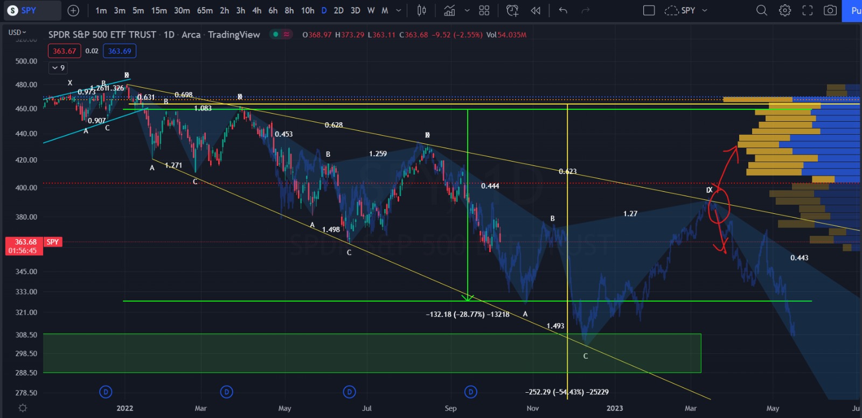
Task: Switch to the 30m interval
Action: [182, 10]
